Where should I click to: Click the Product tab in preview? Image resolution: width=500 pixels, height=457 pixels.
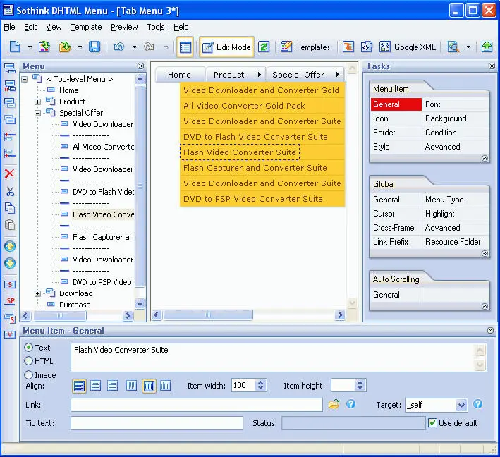pyautogui.click(x=236, y=75)
